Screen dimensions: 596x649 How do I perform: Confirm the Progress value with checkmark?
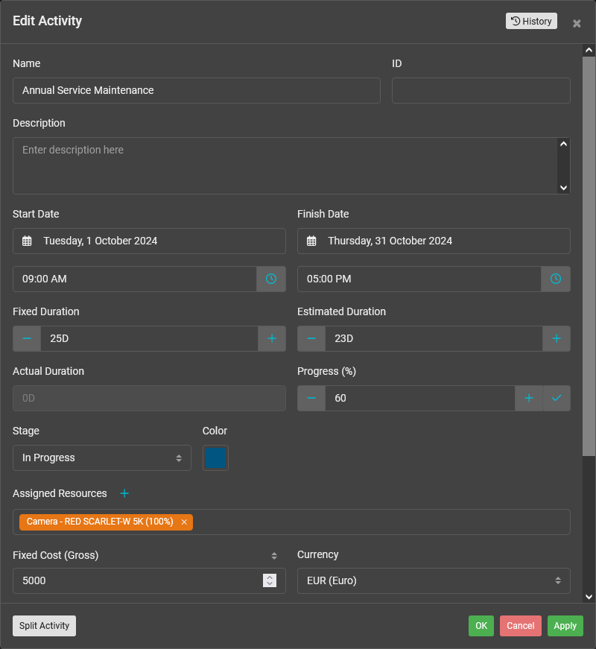click(557, 398)
